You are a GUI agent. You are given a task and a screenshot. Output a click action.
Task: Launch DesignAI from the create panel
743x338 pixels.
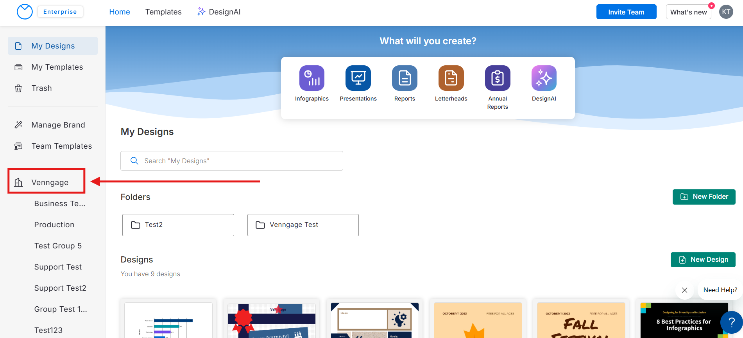[x=544, y=78]
